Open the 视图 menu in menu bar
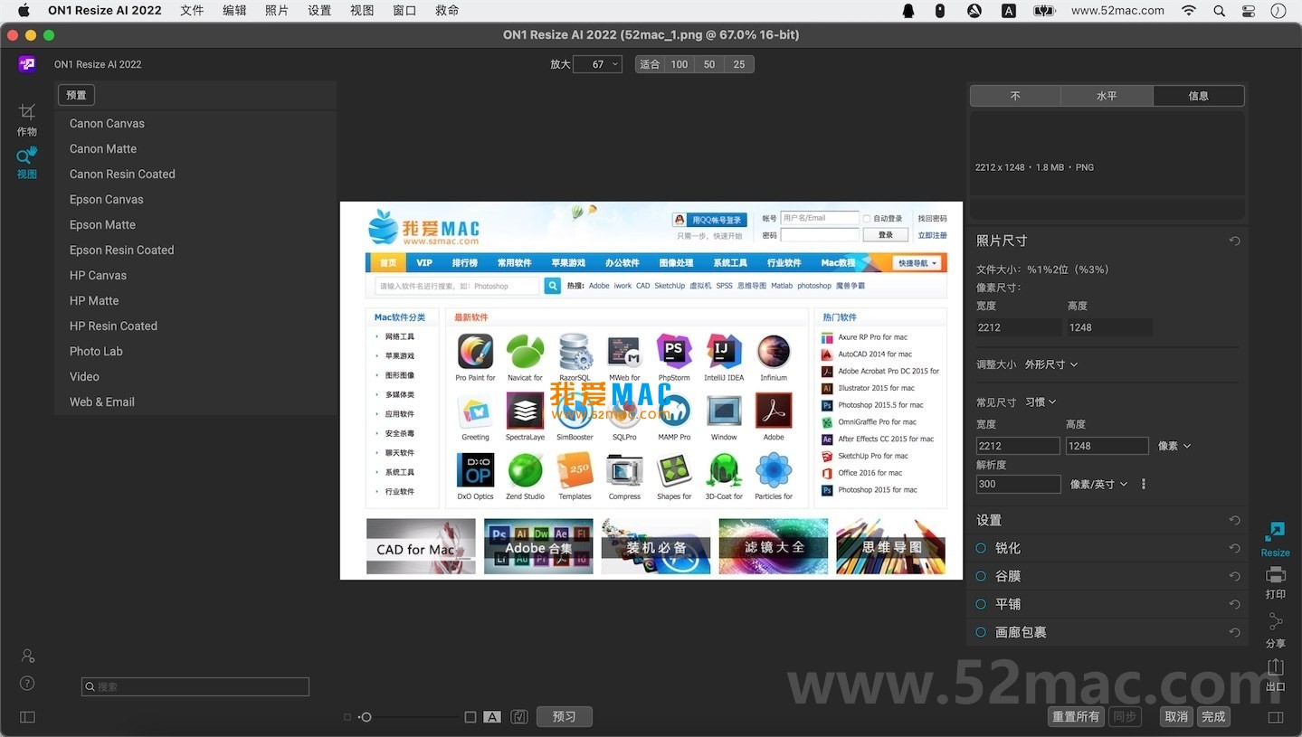Screen dimensions: 1302x737 click(362, 11)
